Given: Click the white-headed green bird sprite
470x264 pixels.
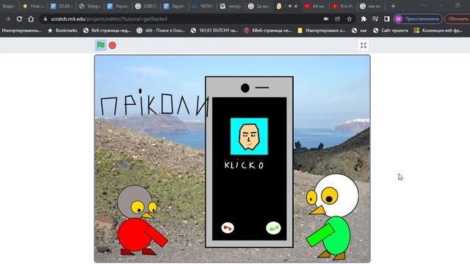Looking at the screenshot, I should pyautogui.click(x=333, y=216).
